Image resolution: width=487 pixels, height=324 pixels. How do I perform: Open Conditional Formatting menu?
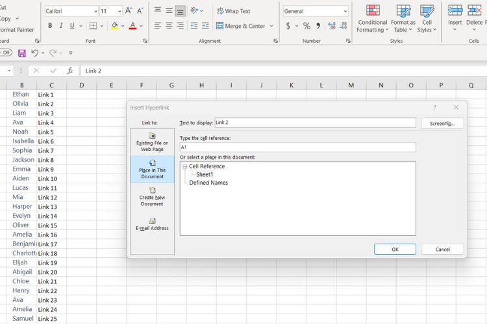coord(373,19)
